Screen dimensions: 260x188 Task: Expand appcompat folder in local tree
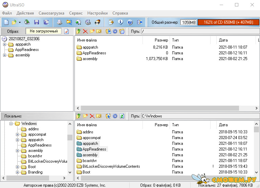coord(17,134)
